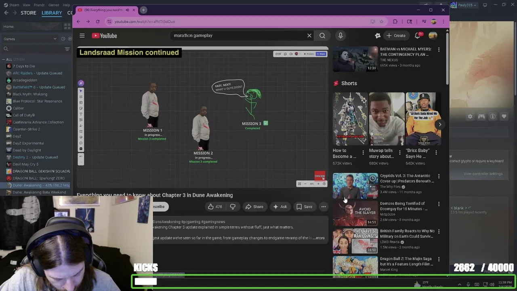Image resolution: width=517 pixels, height=291 pixels.
Task: Close the YouTube browser tab
Action: 134,10
